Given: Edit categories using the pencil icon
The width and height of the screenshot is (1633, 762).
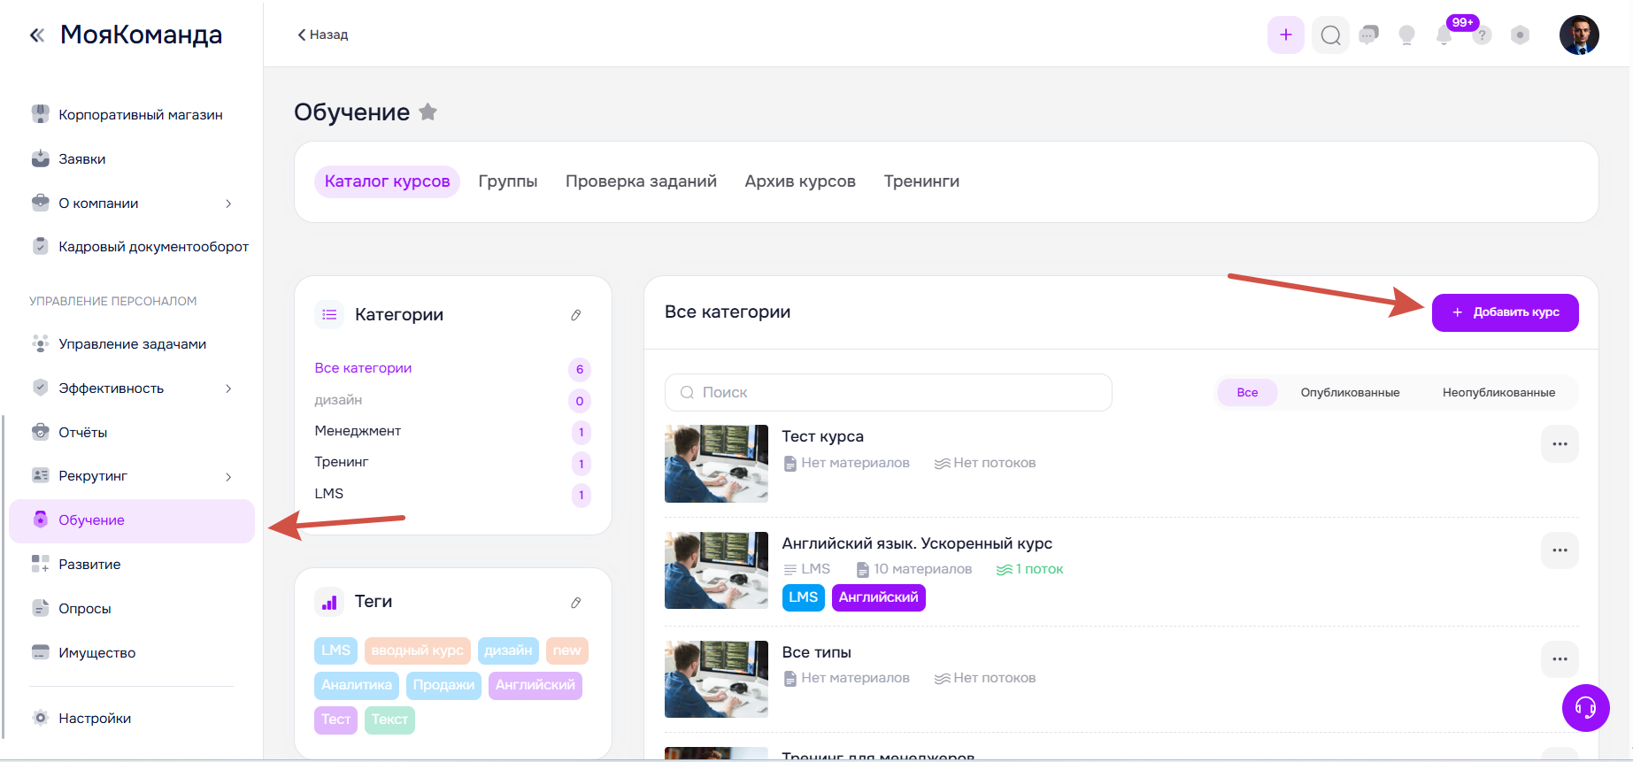Looking at the screenshot, I should point(576,315).
